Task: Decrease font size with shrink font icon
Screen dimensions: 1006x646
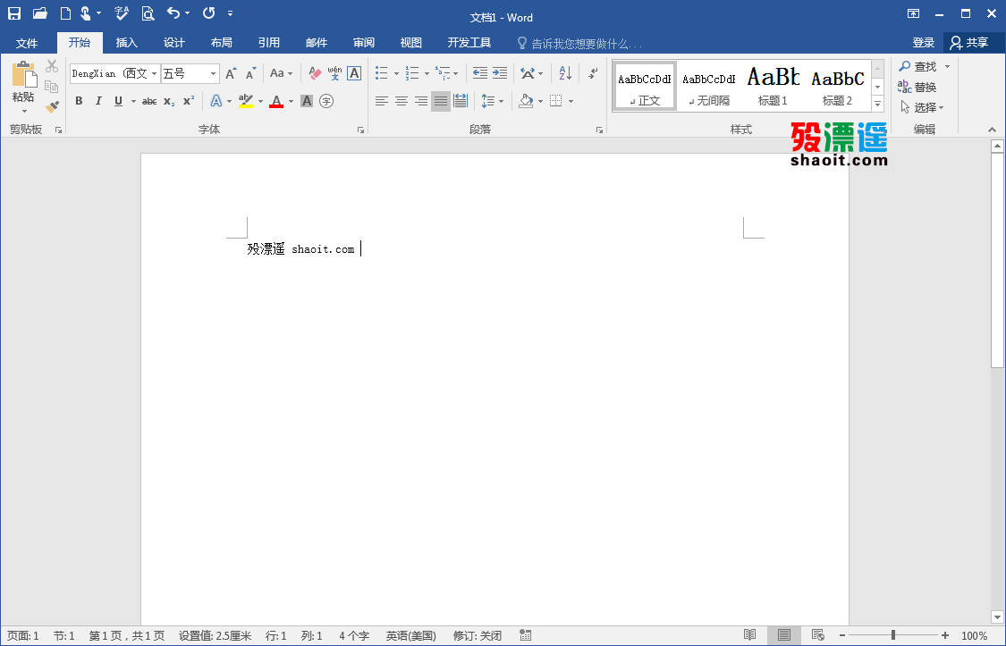Action: coord(251,73)
